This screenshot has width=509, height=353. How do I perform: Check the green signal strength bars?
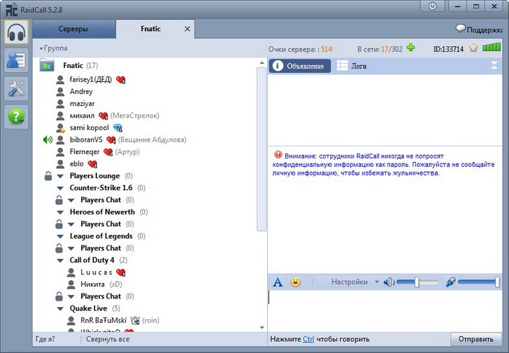tap(491, 47)
